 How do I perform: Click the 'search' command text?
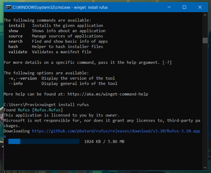[16, 41]
